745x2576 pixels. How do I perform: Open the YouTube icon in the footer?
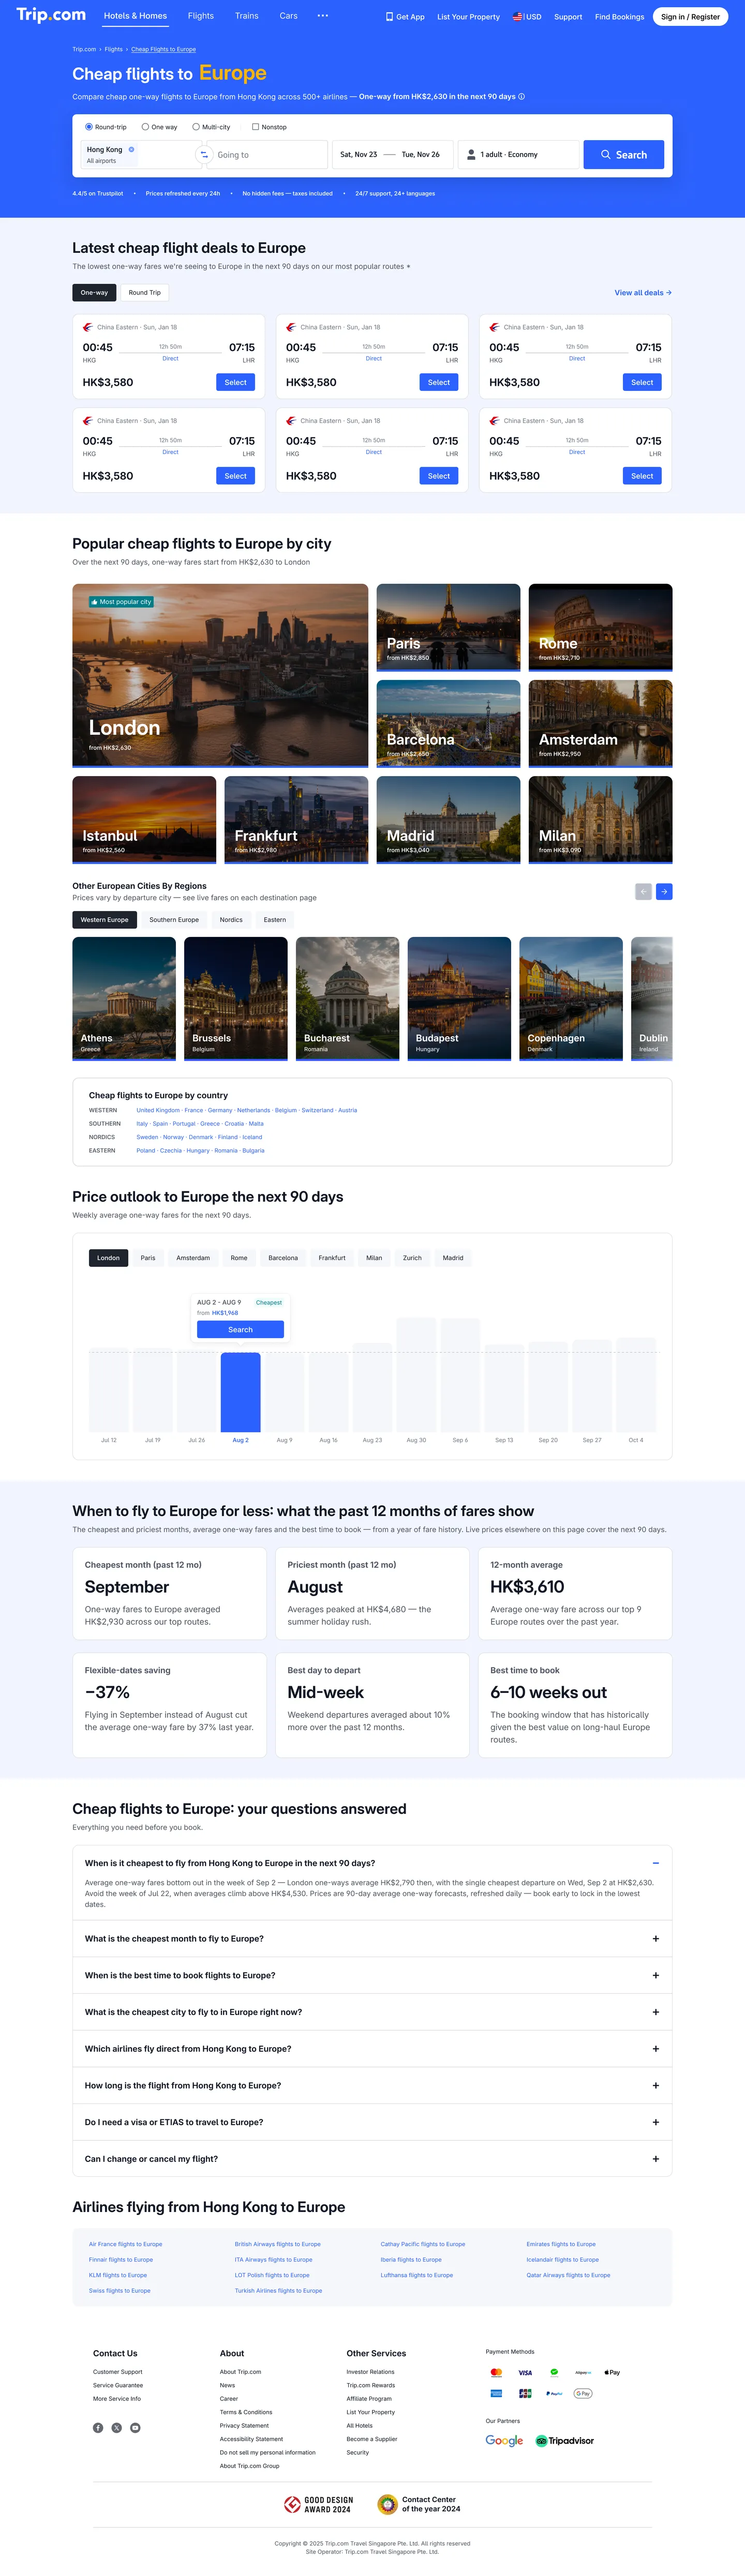point(135,2427)
